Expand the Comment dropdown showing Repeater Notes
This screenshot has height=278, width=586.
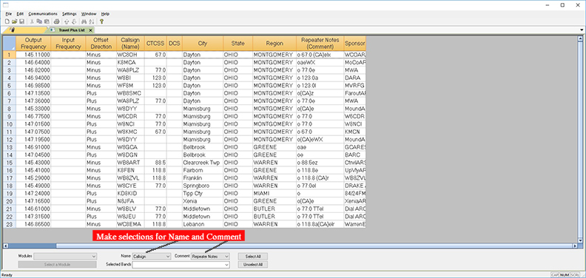click(x=210, y=257)
